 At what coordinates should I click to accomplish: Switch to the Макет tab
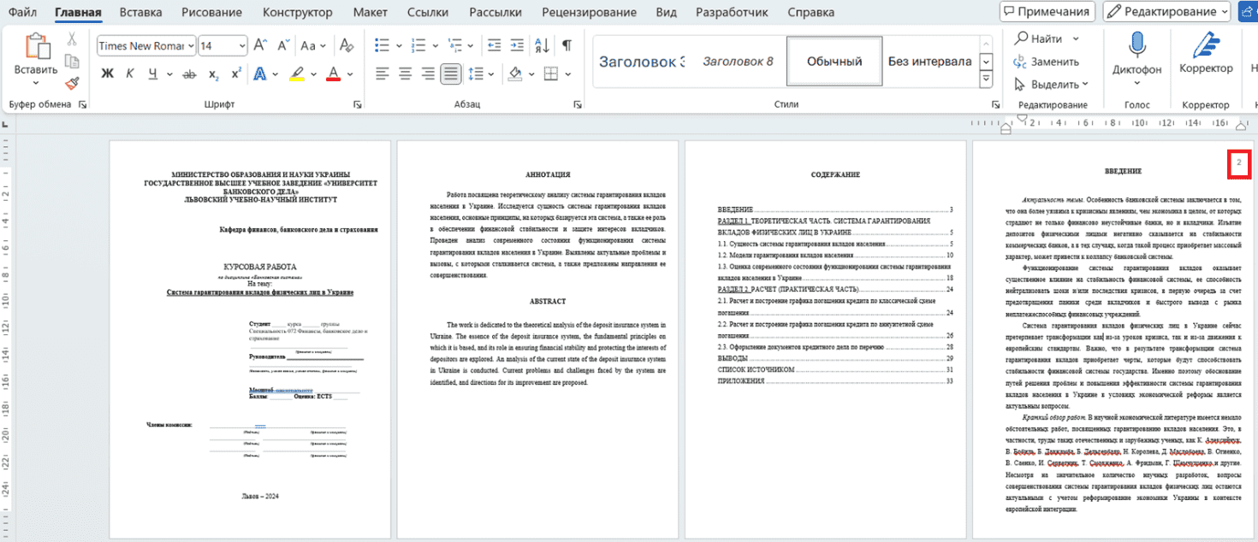(370, 13)
